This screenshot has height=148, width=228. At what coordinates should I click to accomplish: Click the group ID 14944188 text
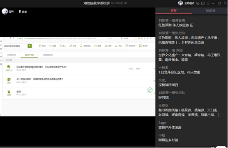click(119, 3)
